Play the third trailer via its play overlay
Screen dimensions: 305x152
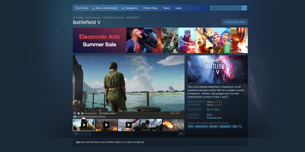[x=129, y=125]
